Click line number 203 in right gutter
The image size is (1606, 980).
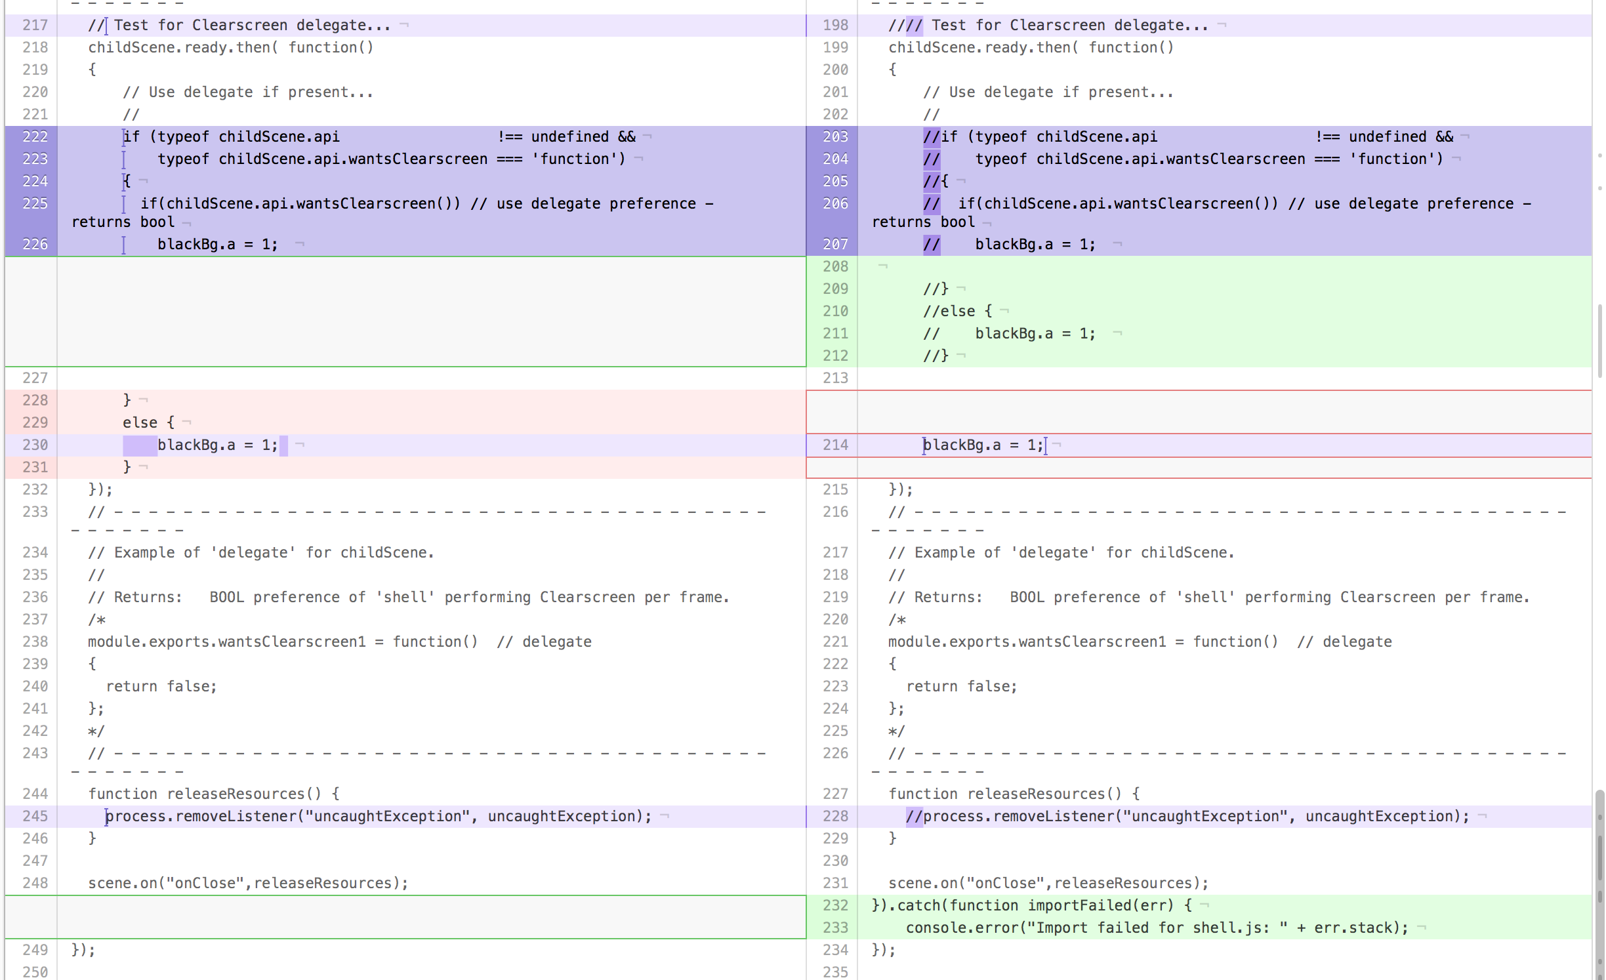click(x=835, y=136)
